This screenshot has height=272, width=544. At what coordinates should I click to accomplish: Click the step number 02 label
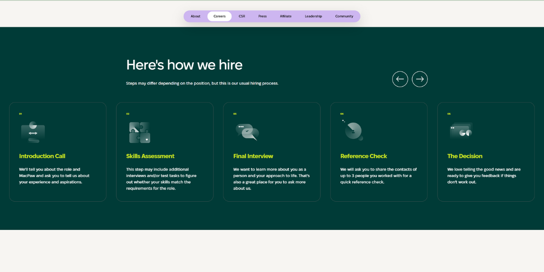[x=128, y=114]
